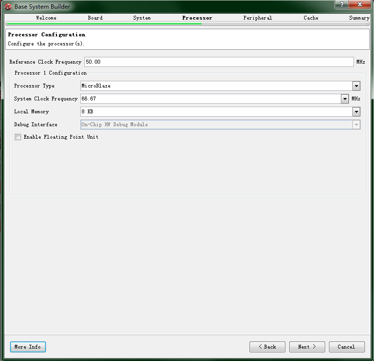Screen dimensions: 374x361
Task: Click the Processor 1 Configuration group title
Action: (x=51, y=73)
